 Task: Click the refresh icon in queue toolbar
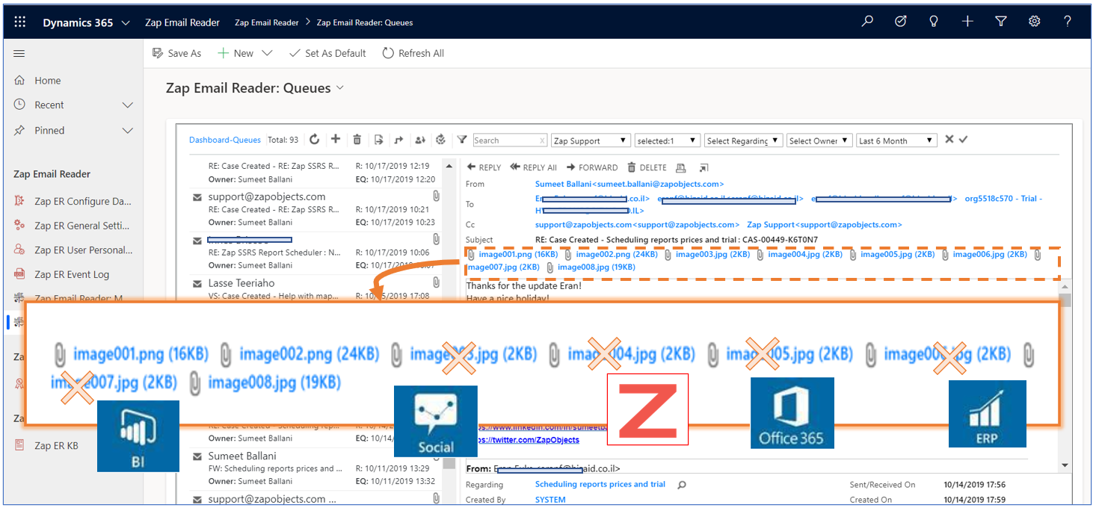315,140
